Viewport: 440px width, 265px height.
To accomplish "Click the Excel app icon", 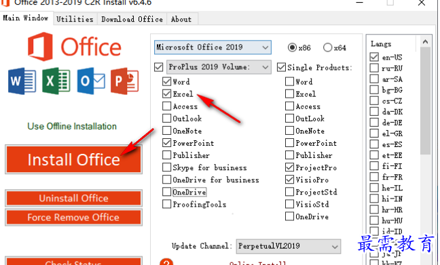I will coord(56,81).
